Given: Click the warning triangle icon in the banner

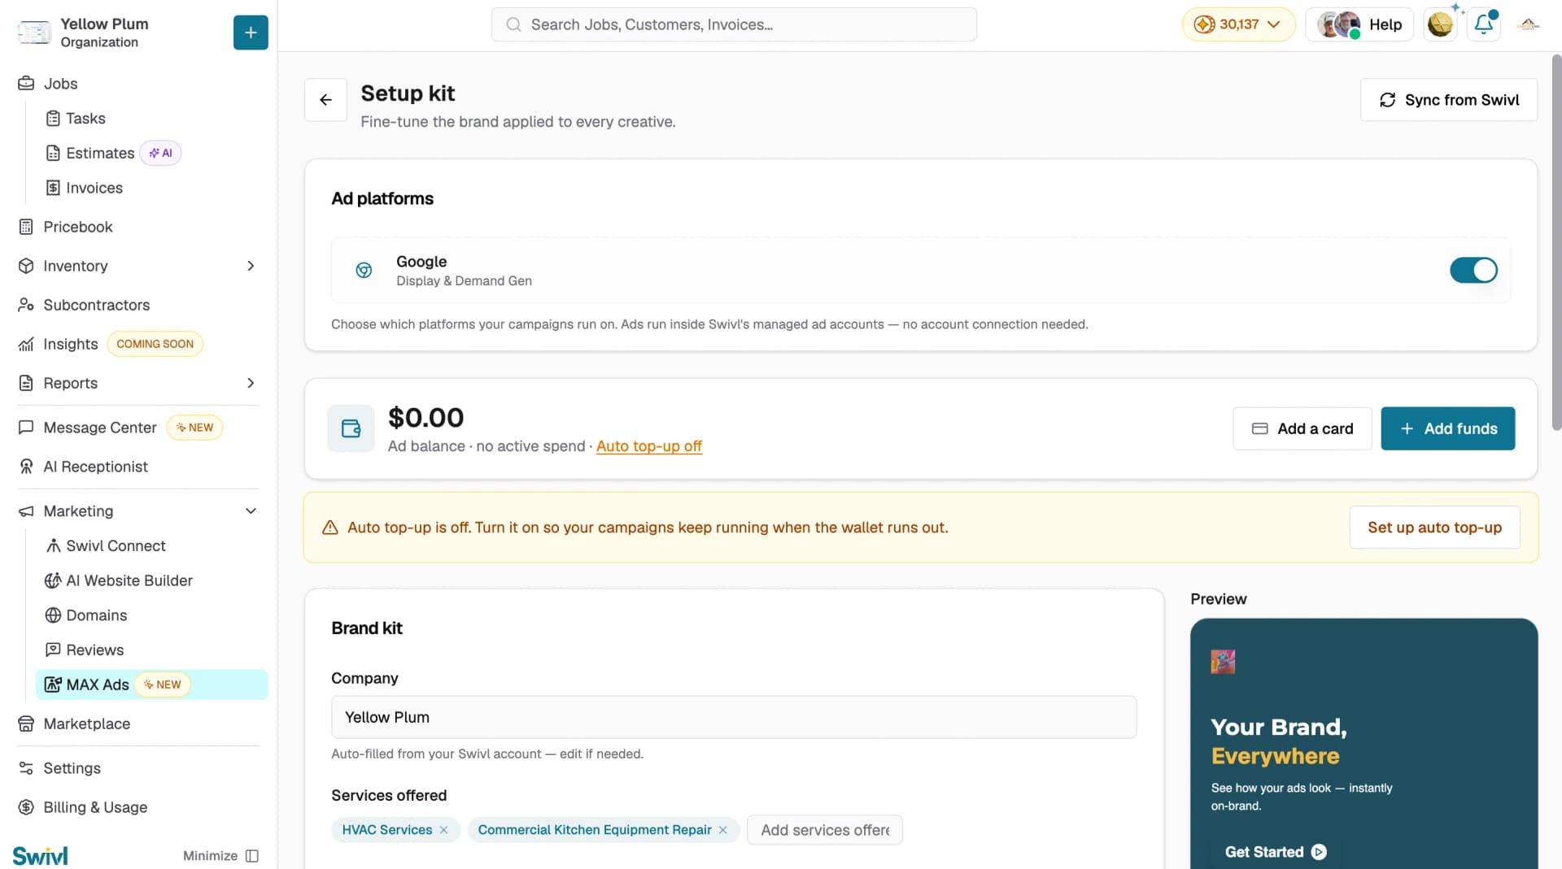Looking at the screenshot, I should (330, 528).
